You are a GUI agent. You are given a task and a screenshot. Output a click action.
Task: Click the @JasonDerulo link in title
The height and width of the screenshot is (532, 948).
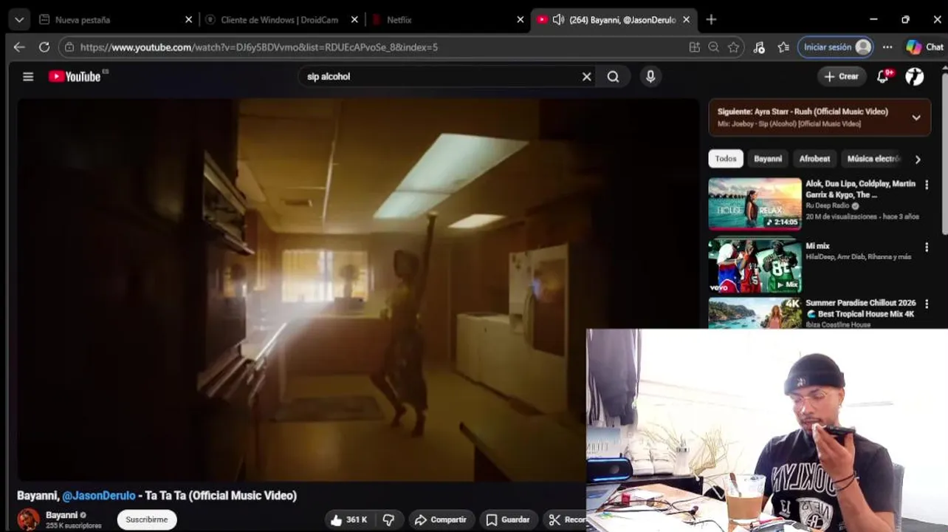pyautogui.click(x=99, y=496)
